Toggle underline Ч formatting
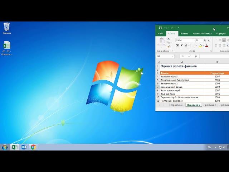The image size is (229, 172). point(186,46)
